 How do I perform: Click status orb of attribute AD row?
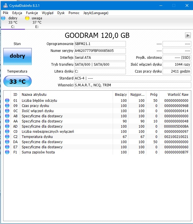pos(7,126)
